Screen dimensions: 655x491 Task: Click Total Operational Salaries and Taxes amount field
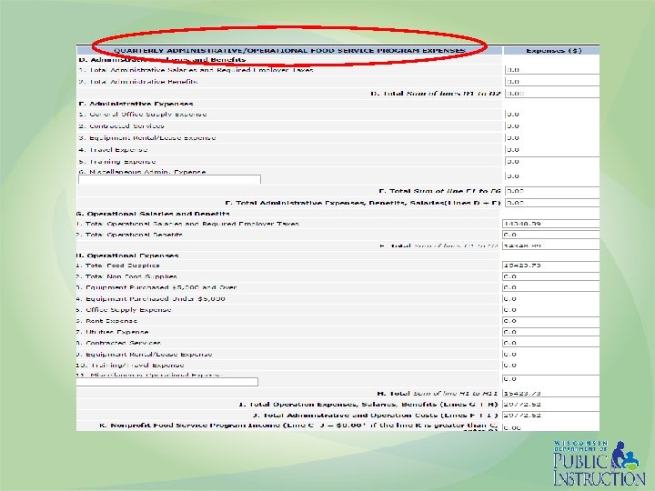pyautogui.click(x=550, y=224)
